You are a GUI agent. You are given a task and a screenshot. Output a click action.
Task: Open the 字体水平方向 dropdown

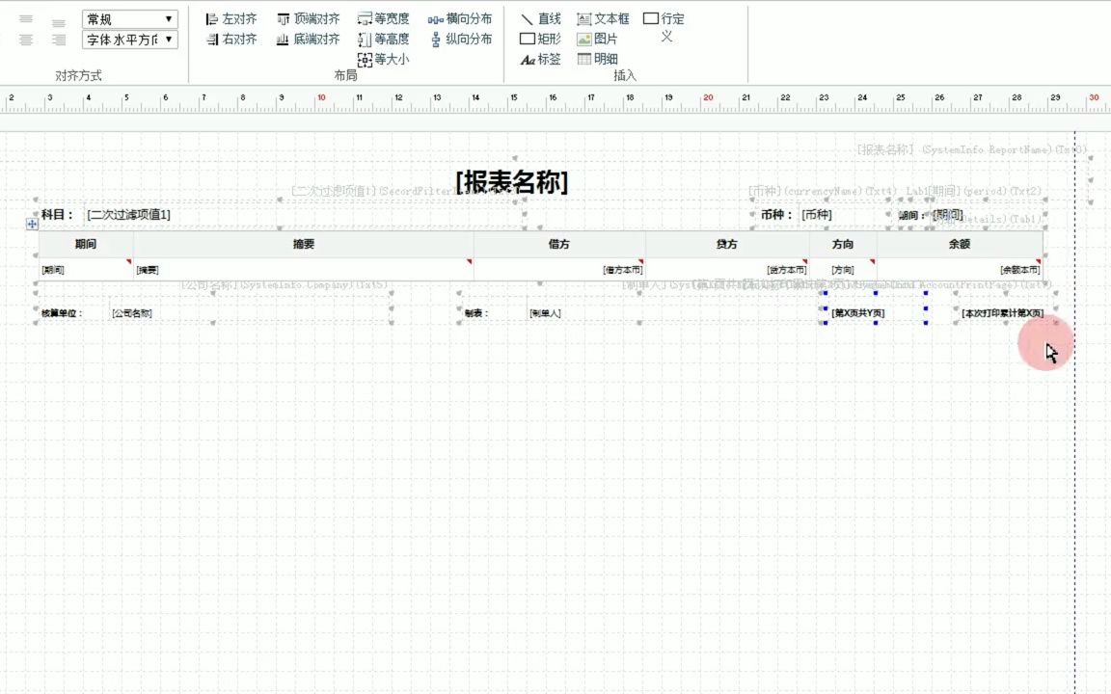click(x=129, y=39)
